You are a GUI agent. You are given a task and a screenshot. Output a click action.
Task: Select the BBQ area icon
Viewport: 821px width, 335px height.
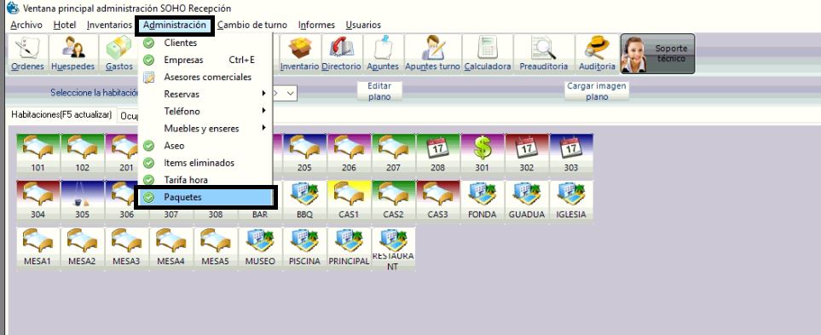click(x=304, y=200)
